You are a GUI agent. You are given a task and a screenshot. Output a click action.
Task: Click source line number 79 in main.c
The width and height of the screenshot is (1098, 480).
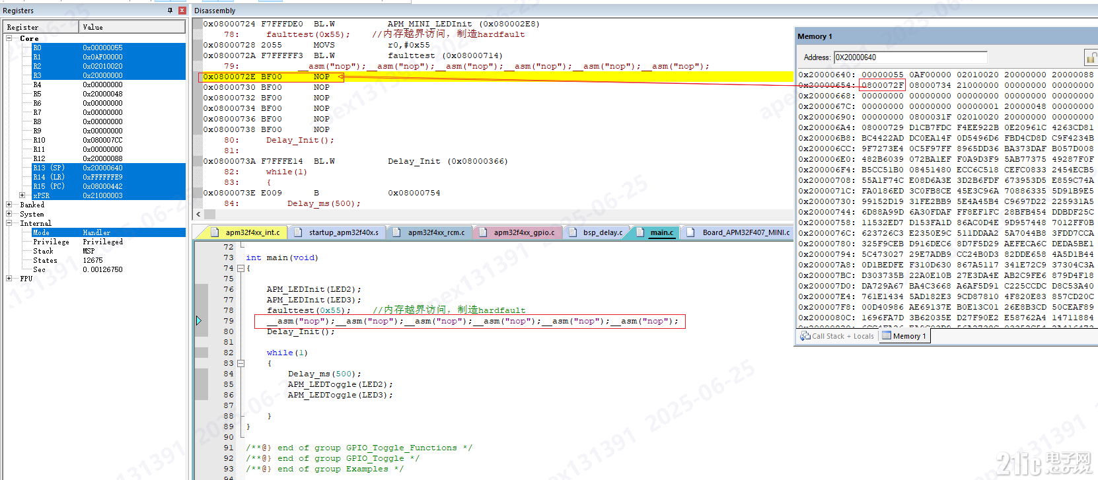229,321
